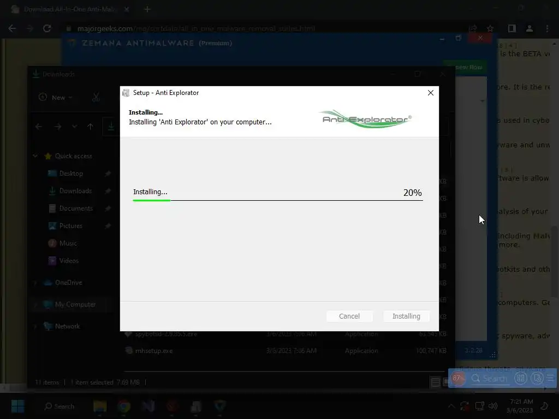The height and width of the screenshot is (419, 559).
Task: Click the disabled Installing button
Action: pos(406,316)
